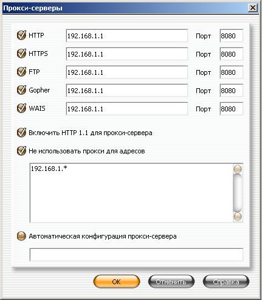The height and width of the screenshot is (300, 262).
Task: Click the automatic proxy configuration URL field
Action: [x=136, y=254]
